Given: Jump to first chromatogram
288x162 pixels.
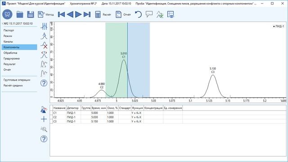Looking at the screenshot, I should 61,14.
